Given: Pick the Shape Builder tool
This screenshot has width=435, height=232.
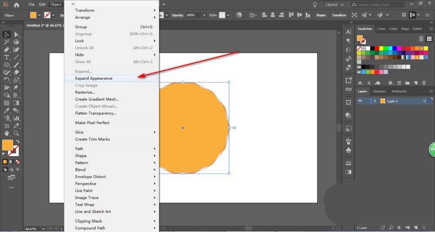Looking at the screenshot, I should (x=7, y=95).
